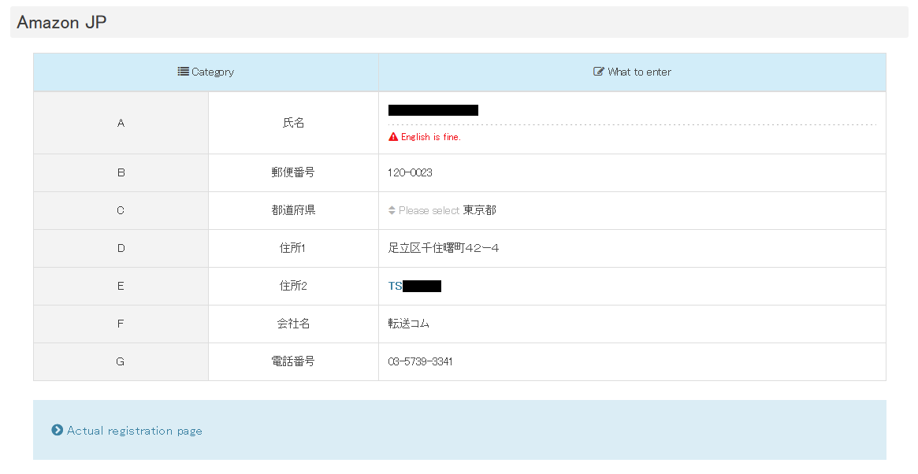Click the 電話番号 label cell
This screenshot has height=474, width=918.
coord(293,361)
